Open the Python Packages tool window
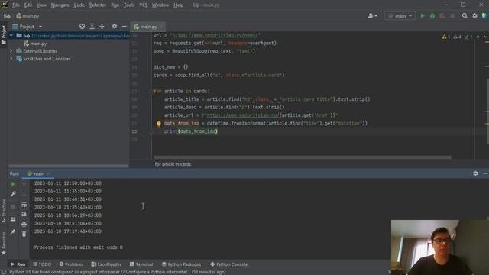Image resolution: width=489 pixels, height=275 pixels. click(181, 264)
